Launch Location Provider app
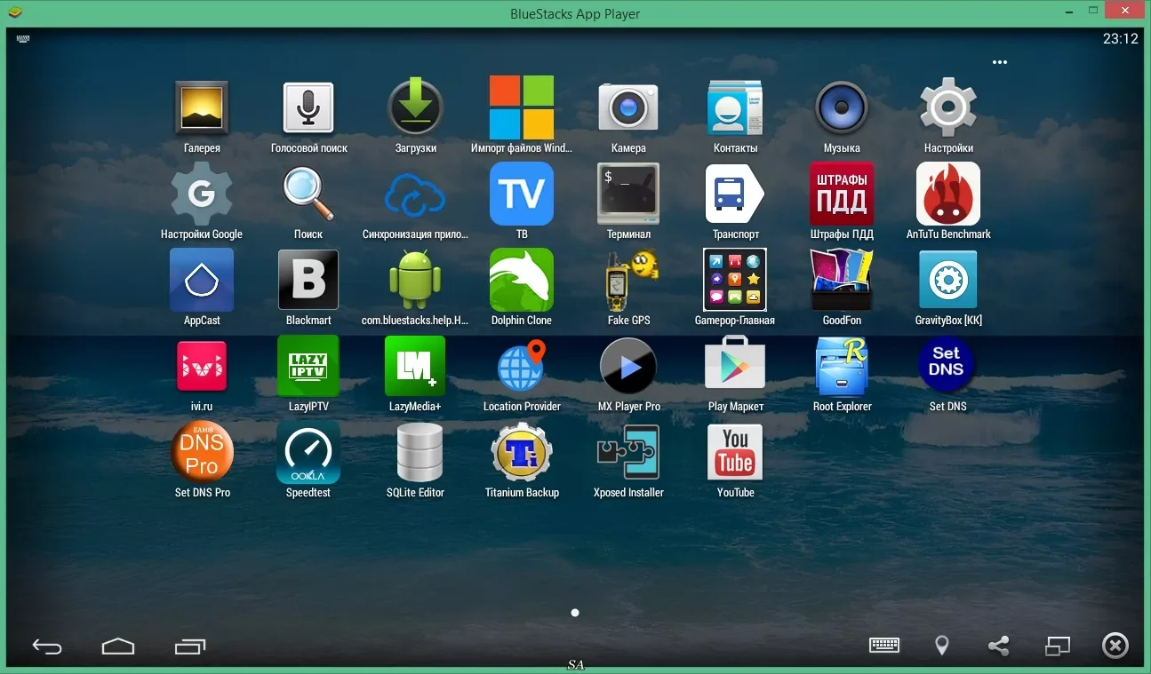 point(522,366)
